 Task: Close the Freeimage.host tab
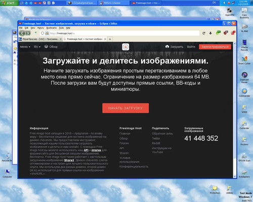click(105, 39)
